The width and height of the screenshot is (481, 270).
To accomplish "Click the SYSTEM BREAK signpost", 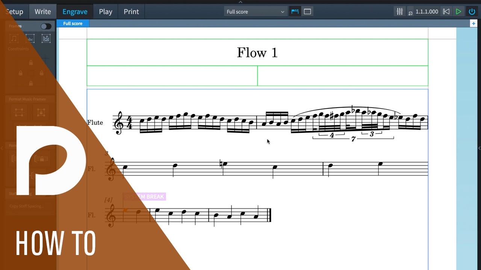I will point(144,196).
